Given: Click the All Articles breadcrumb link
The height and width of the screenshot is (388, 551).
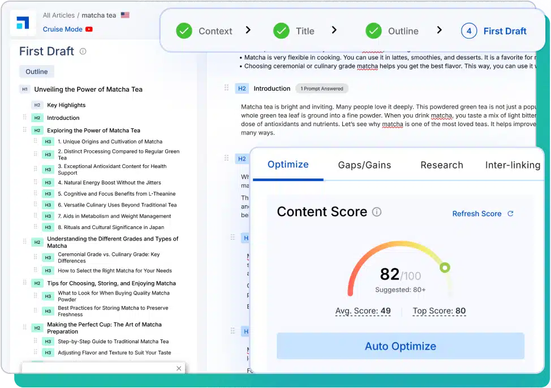Looking at the screenshot, I should point(59,15).
